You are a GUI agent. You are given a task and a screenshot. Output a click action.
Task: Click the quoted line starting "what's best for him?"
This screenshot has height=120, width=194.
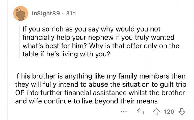coord(98,45)
